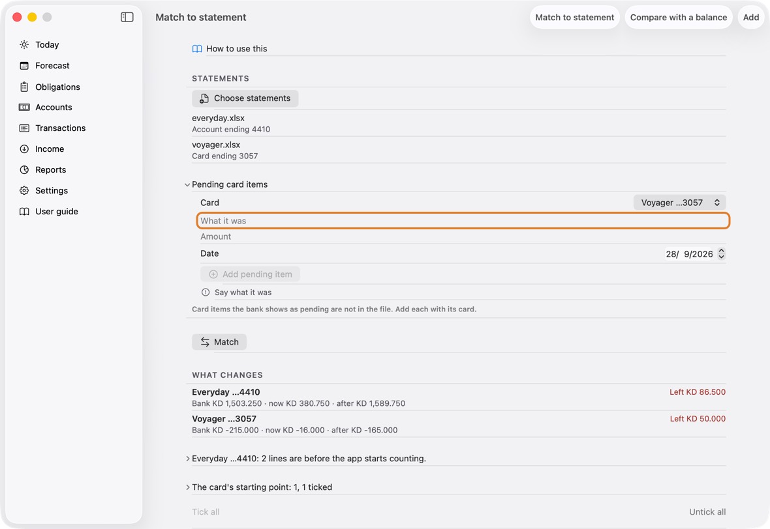Viewport: 770px width, 529px height.
Task: Click the Everyday ...4410 change row
Action: pyautogui.click(x=459, y=397)
